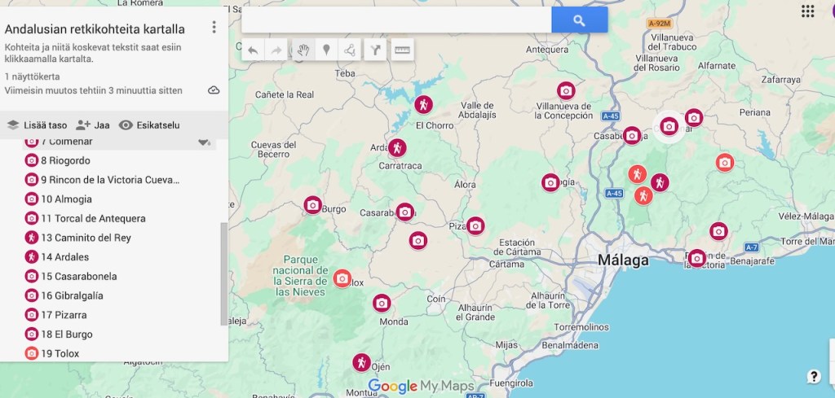Click the cloud saved status icon
Screen dimensions: 835x398
pyautogui.click(x=214, y=90)
